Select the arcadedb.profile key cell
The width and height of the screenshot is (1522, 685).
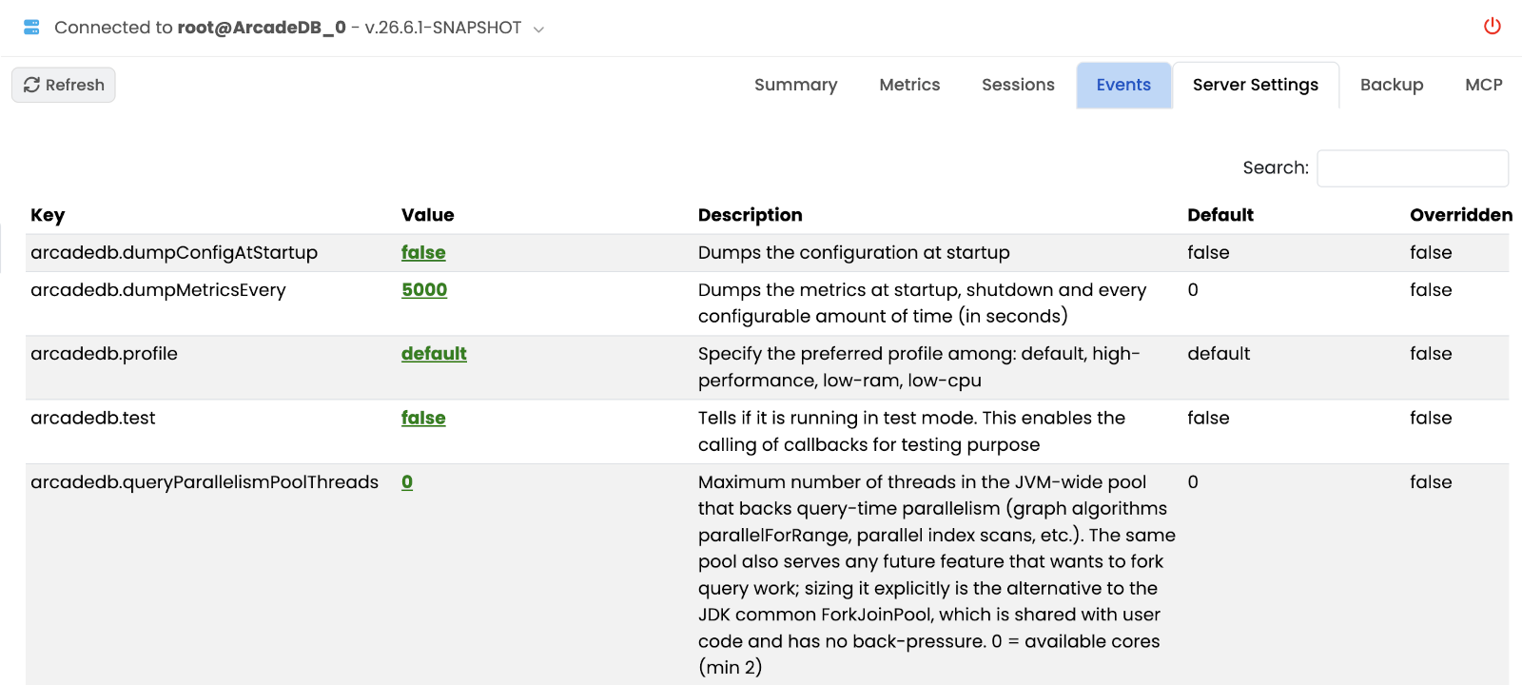[x=104, y=353]
